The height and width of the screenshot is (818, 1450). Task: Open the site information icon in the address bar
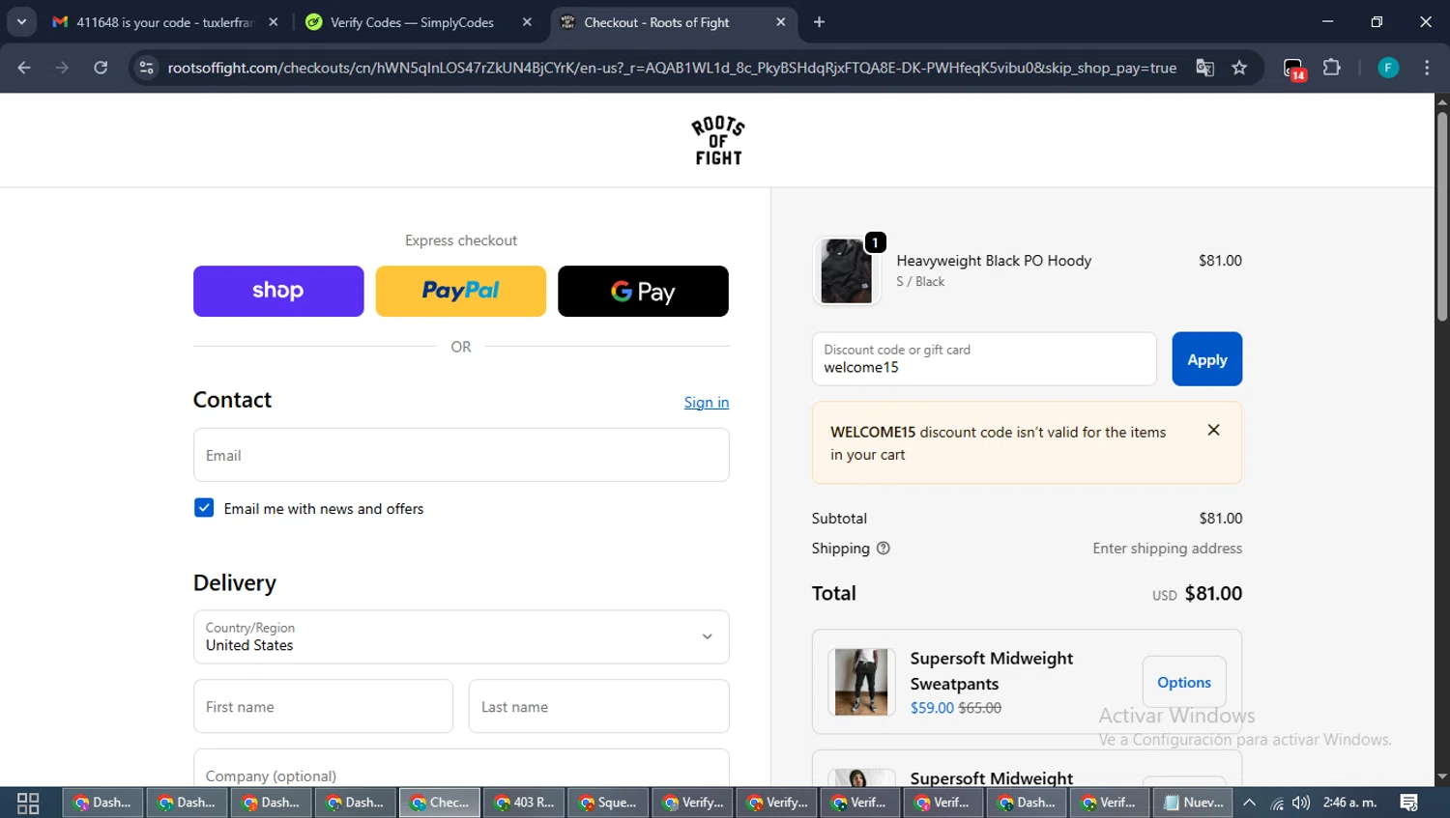[x=146, y=68]
